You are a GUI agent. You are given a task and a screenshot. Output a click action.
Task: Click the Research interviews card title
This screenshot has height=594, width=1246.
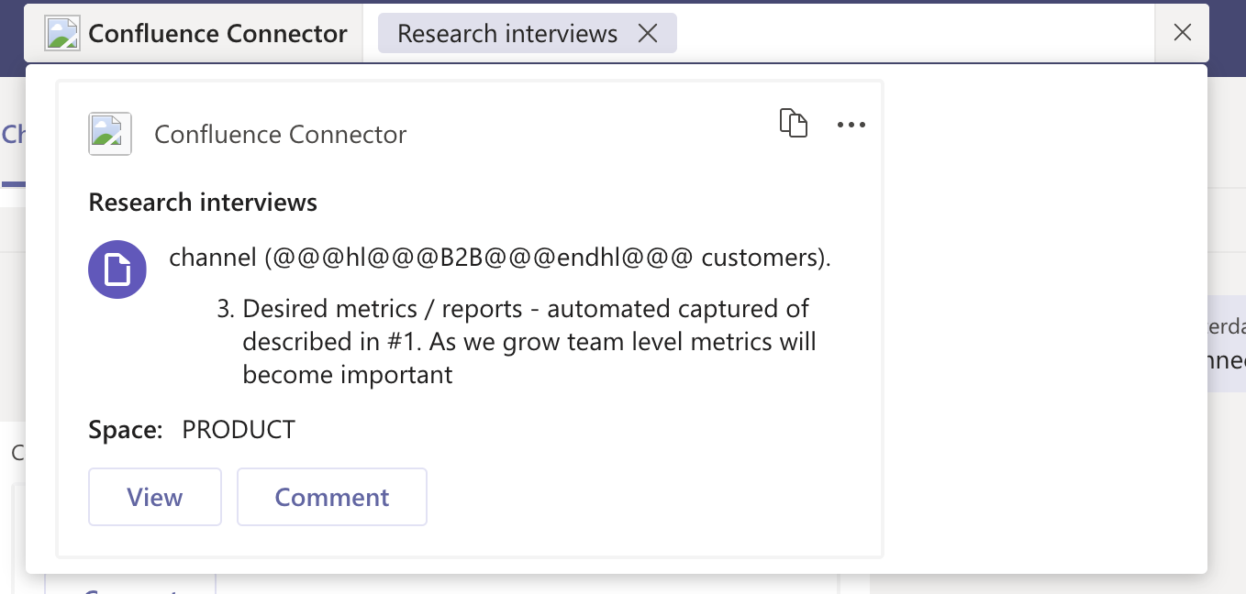(203, 202)
